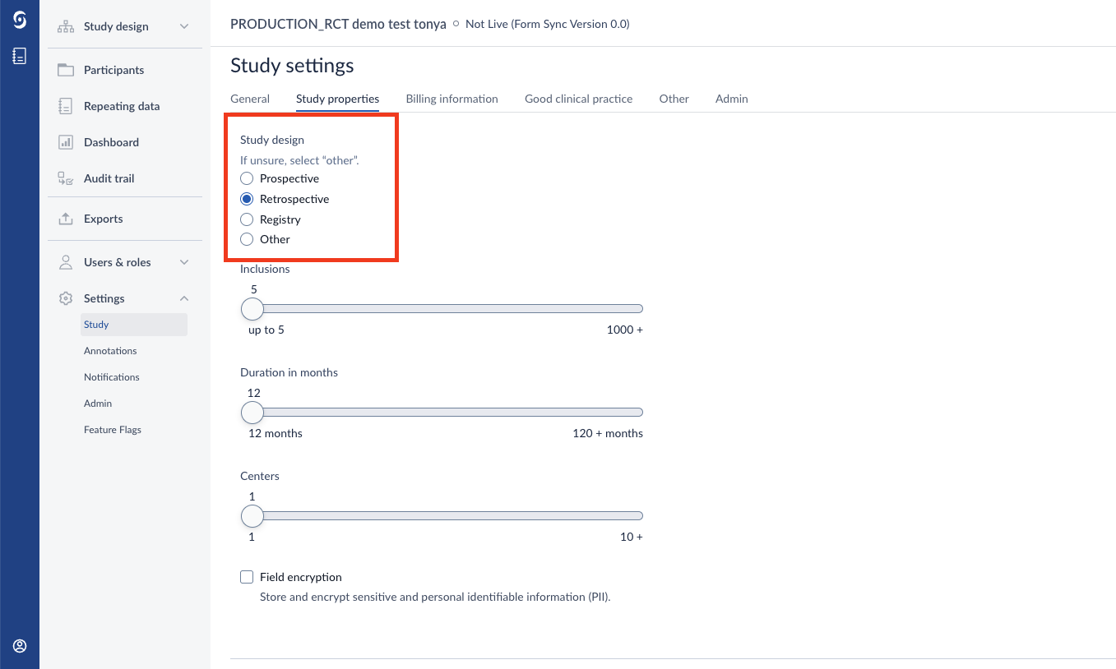The height and width of the screenshot is (669, 1116).
Task: Enable the Field encryption checkbox
Action: click(x=247, y=577)
